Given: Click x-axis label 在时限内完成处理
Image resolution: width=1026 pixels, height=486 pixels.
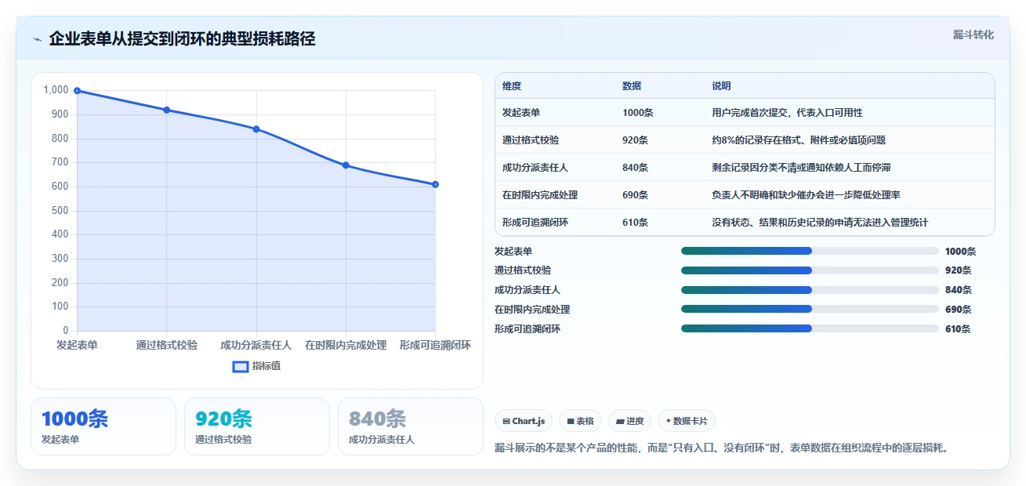Looking at the screenshot, I should [346, 345].
